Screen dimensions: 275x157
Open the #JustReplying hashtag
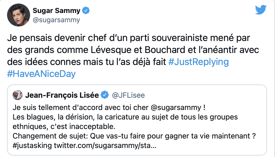coord(198,62)
